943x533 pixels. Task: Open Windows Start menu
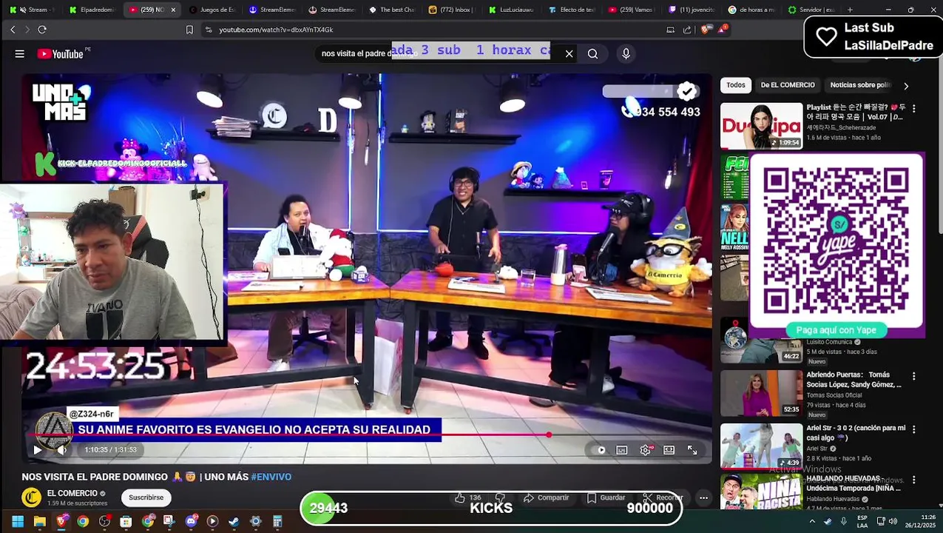pyautogui.click(x=18, y=521)
